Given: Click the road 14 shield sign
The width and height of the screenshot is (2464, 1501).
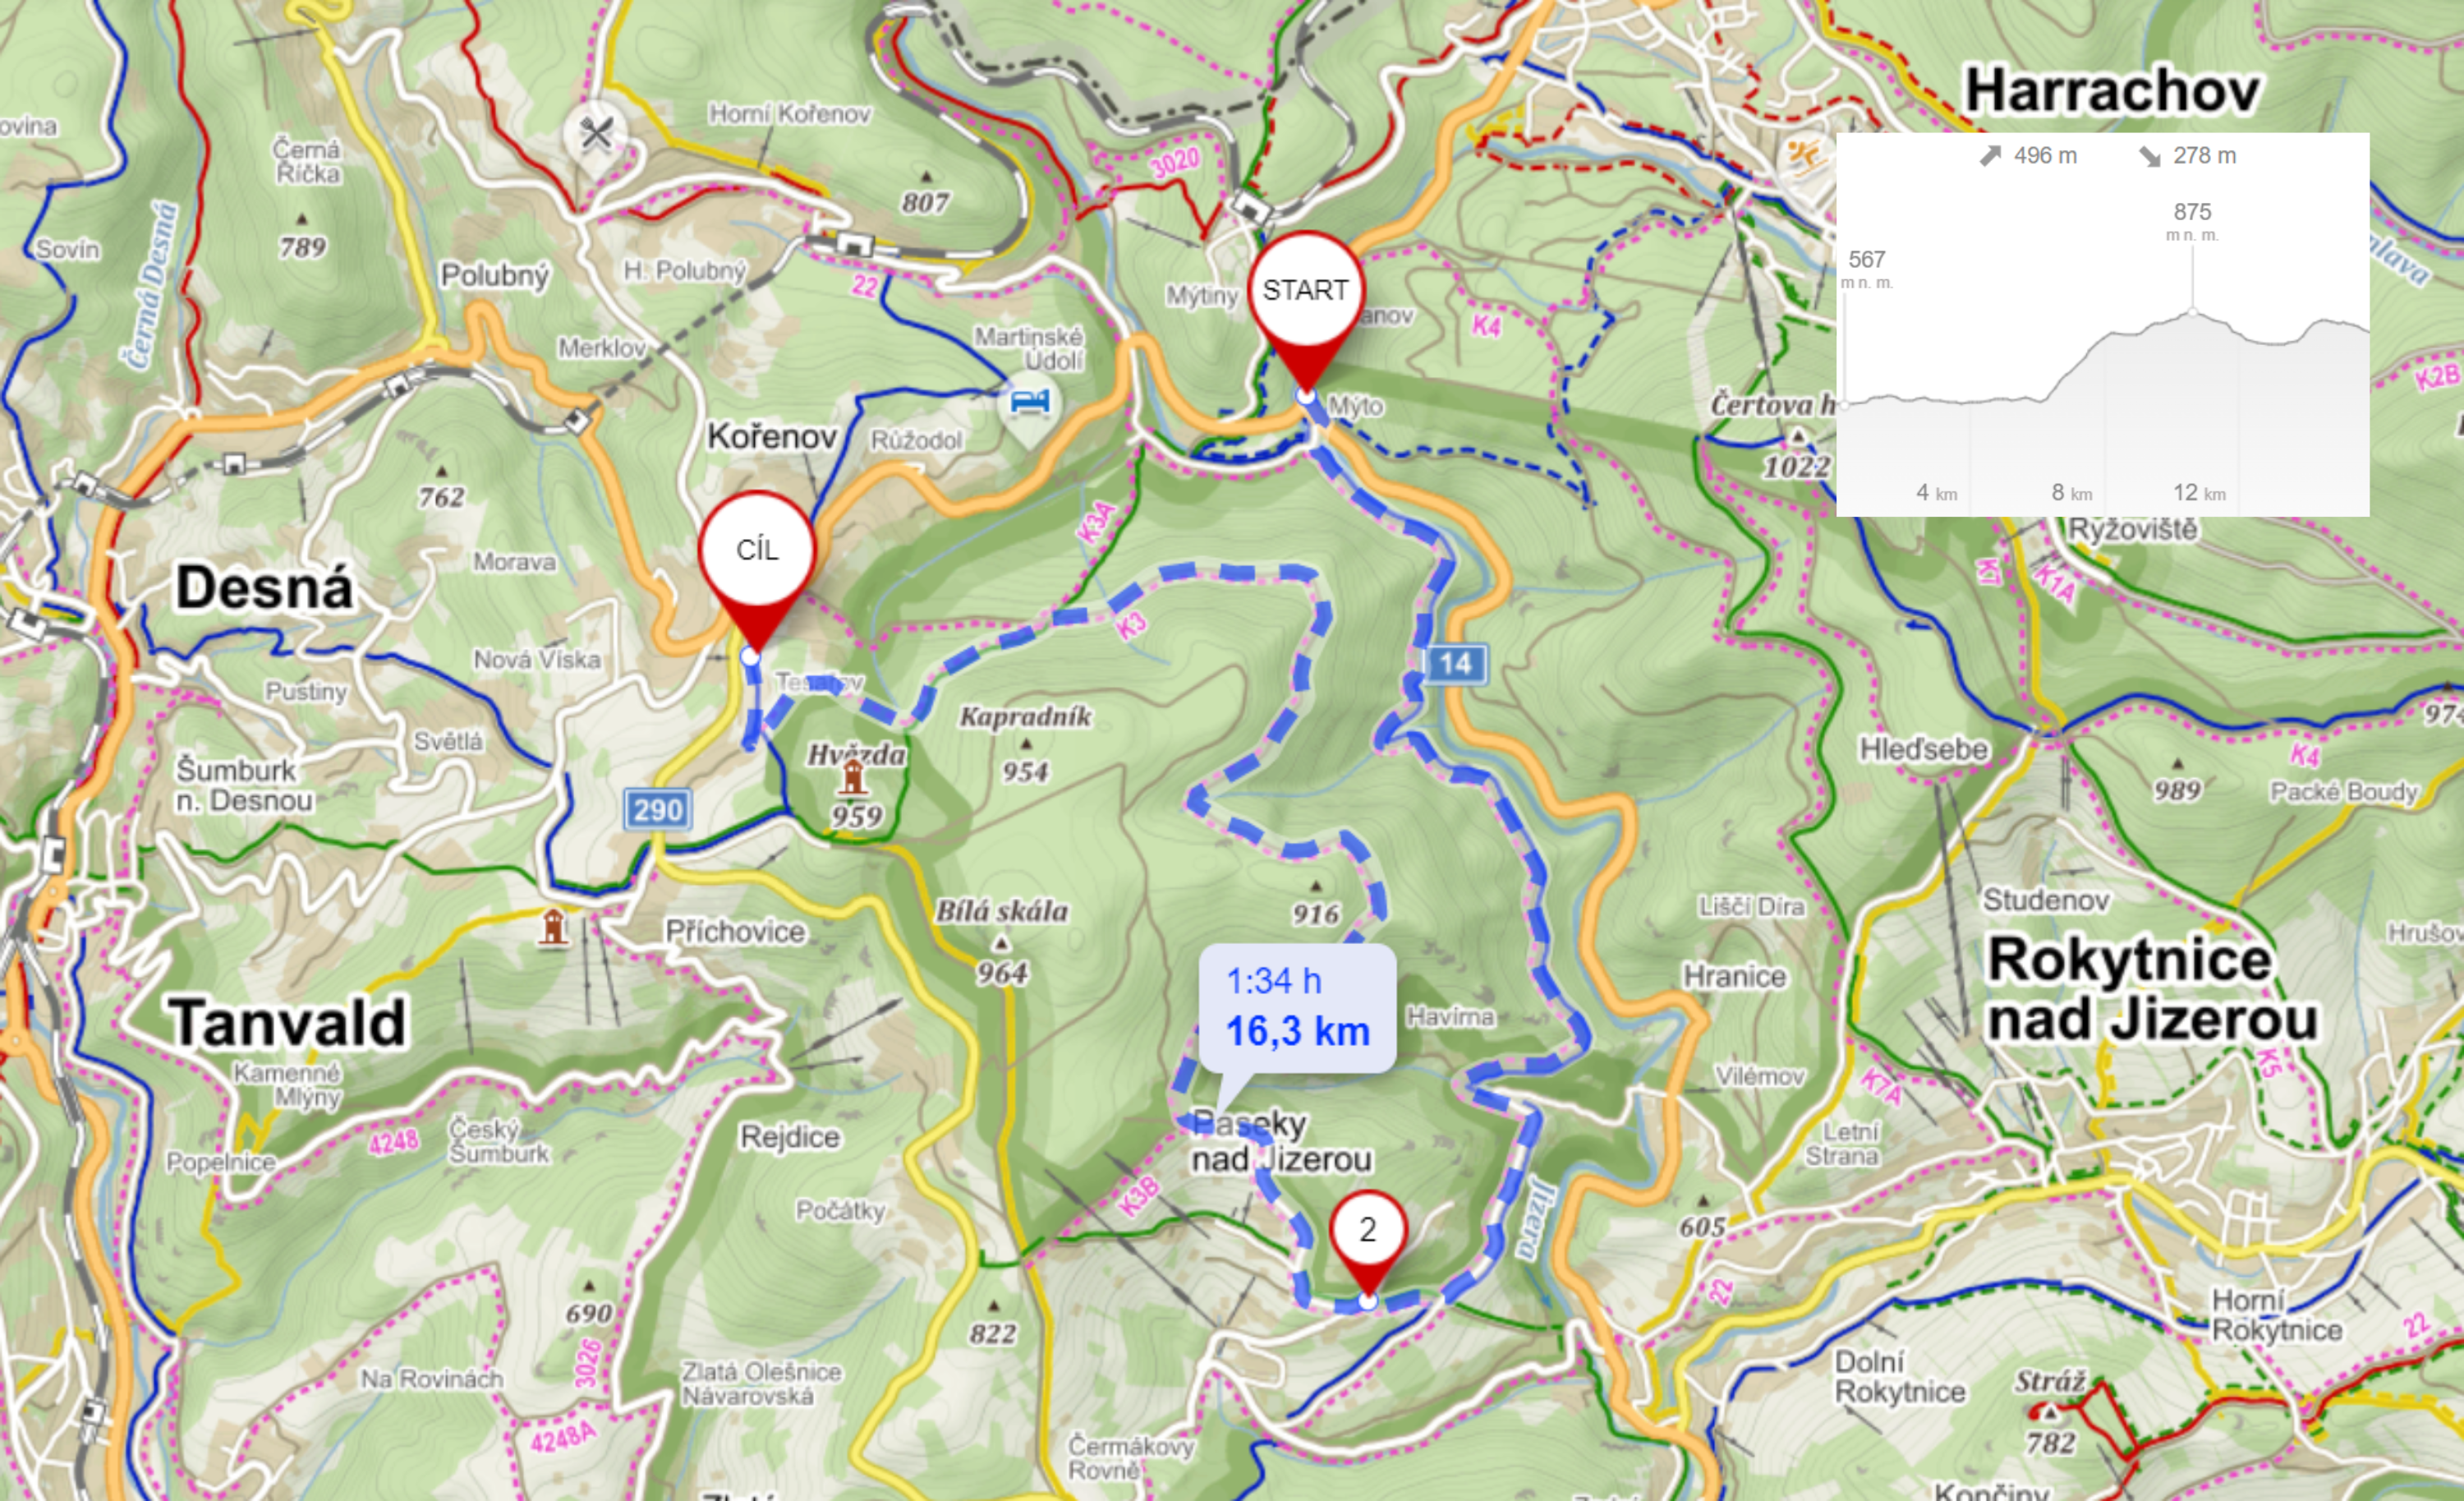Looking at the screenshot, I should tap(1456, 664).
